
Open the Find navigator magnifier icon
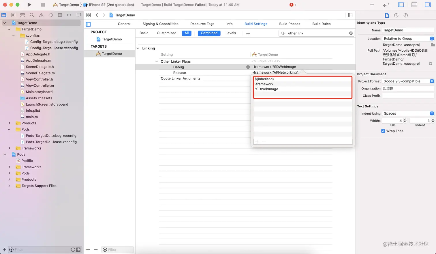[32, 15]
